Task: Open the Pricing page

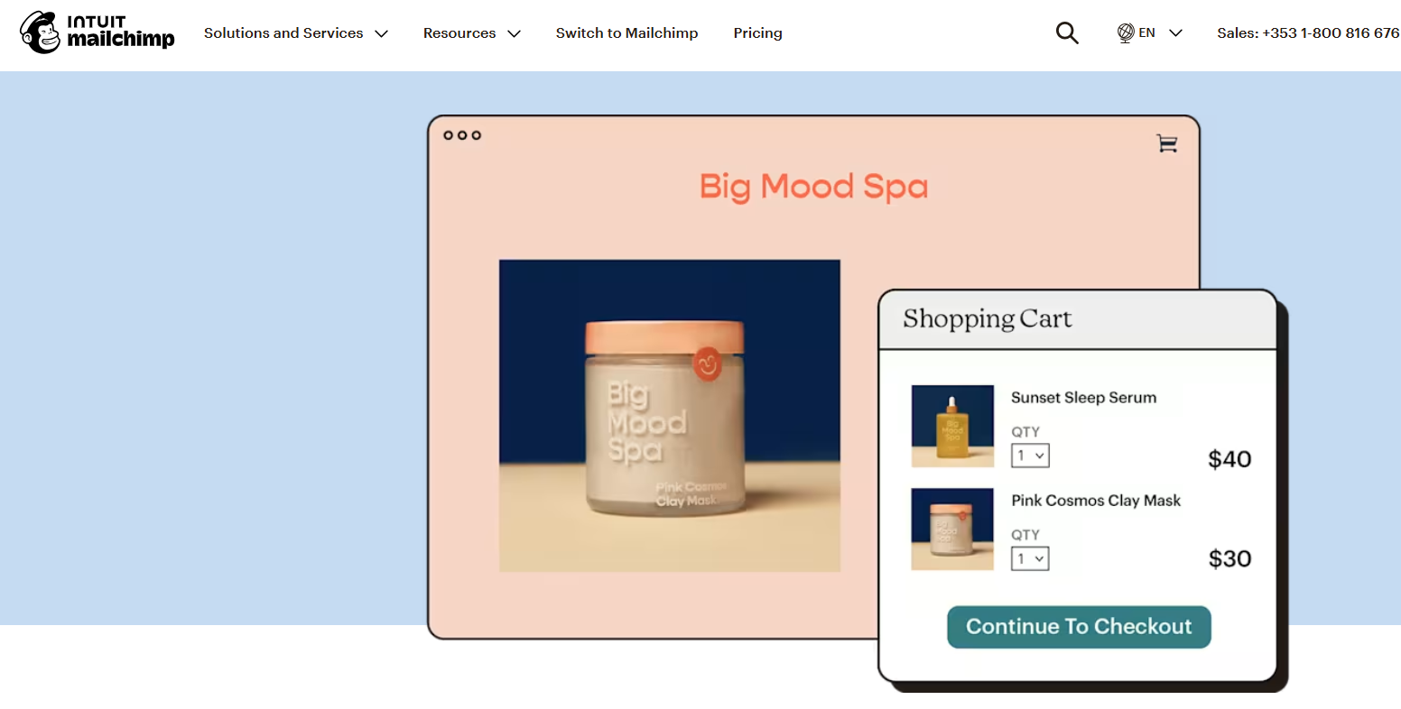Action: point(758,33)
